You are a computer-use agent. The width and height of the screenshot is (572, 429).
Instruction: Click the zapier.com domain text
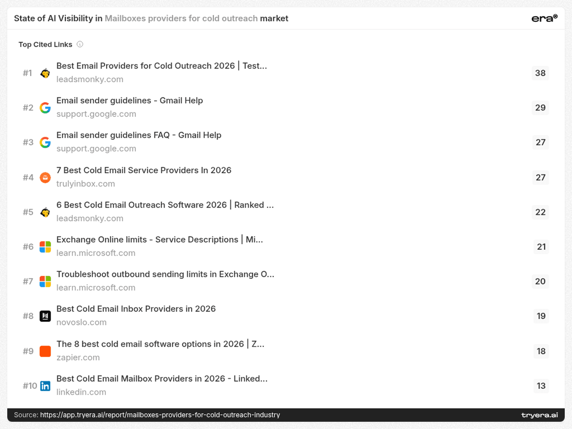pos(78,357)
